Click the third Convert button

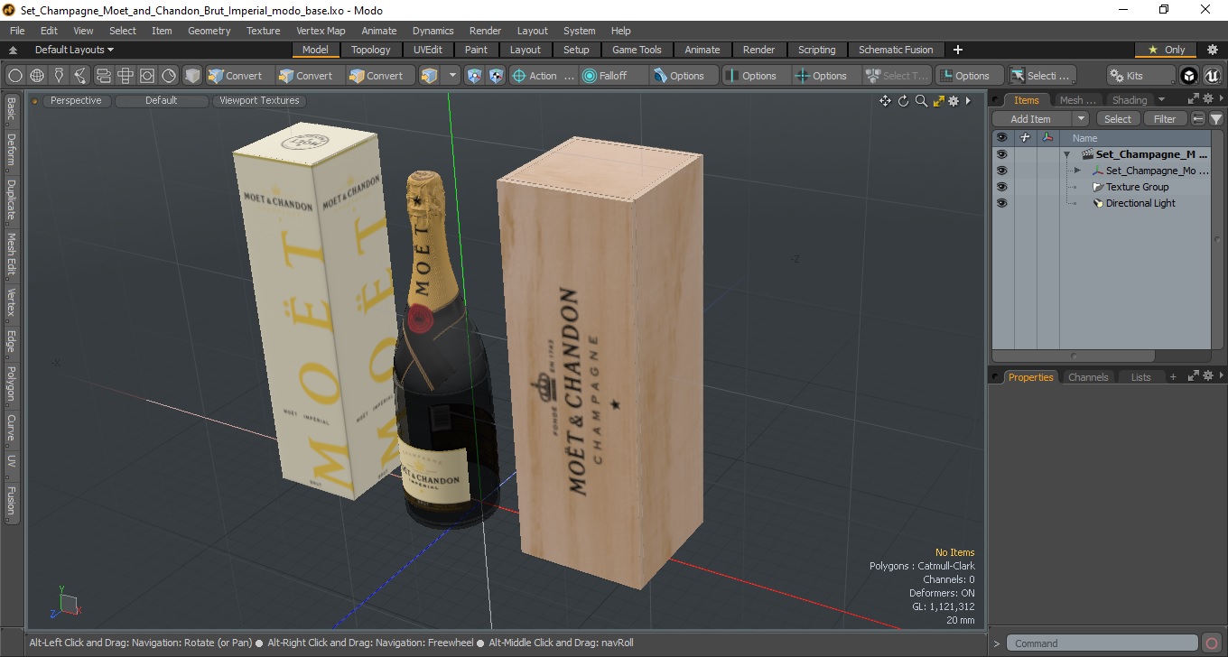pos(377,76)
